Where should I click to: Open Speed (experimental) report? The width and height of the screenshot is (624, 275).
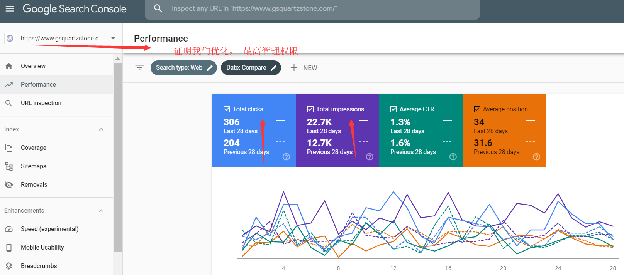tap(56, 229)
